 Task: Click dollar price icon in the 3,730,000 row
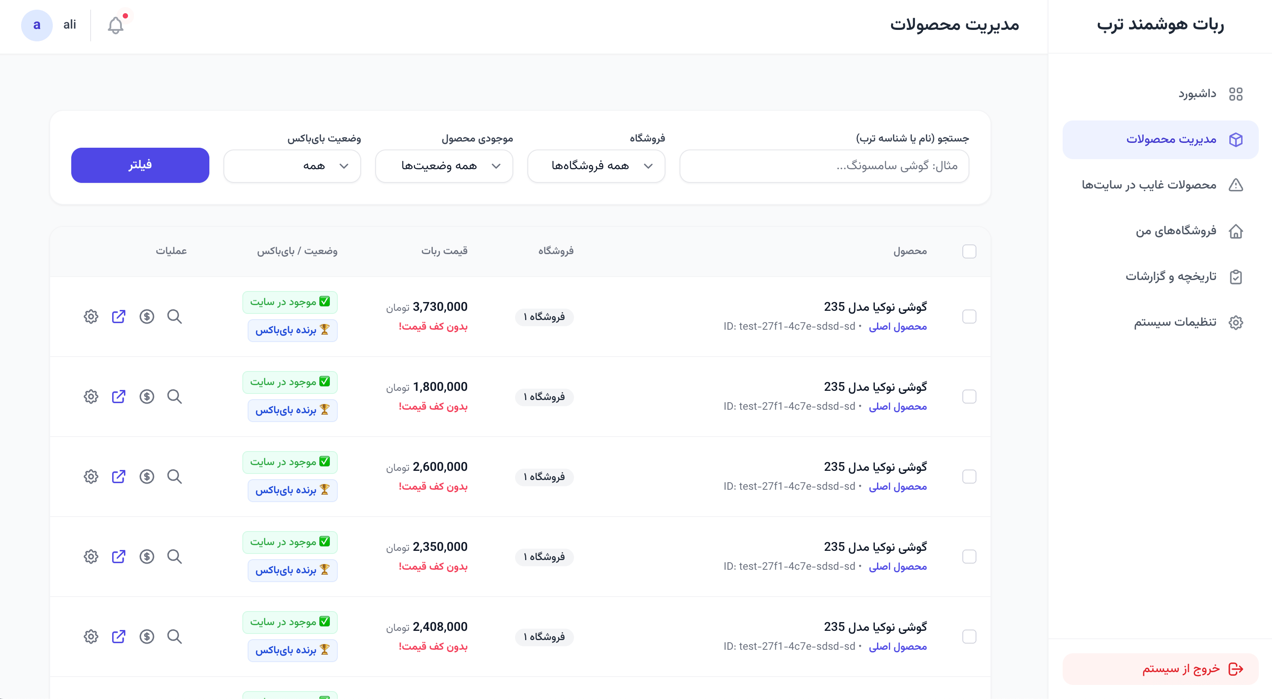pyautogui.click(x=146, y=317)
